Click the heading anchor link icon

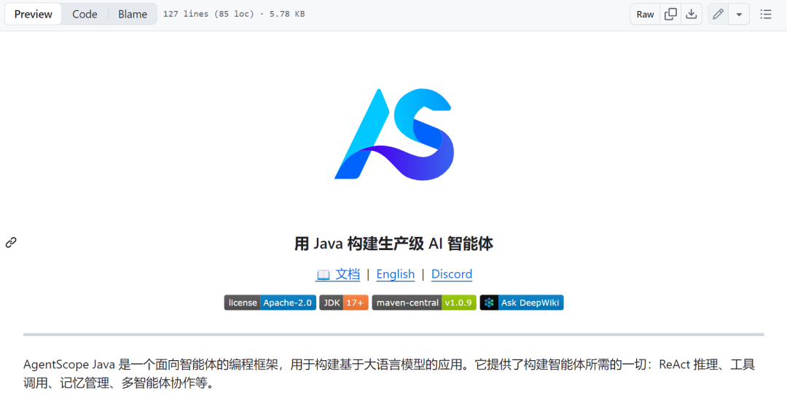click(x=11, y=243)
